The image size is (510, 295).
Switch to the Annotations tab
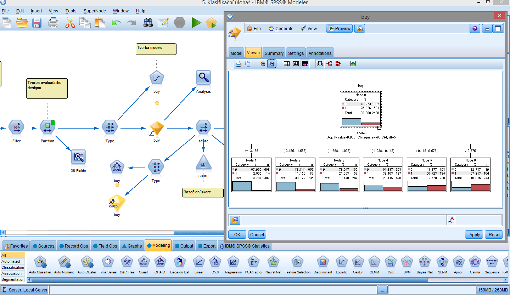(x=320, y=53)
